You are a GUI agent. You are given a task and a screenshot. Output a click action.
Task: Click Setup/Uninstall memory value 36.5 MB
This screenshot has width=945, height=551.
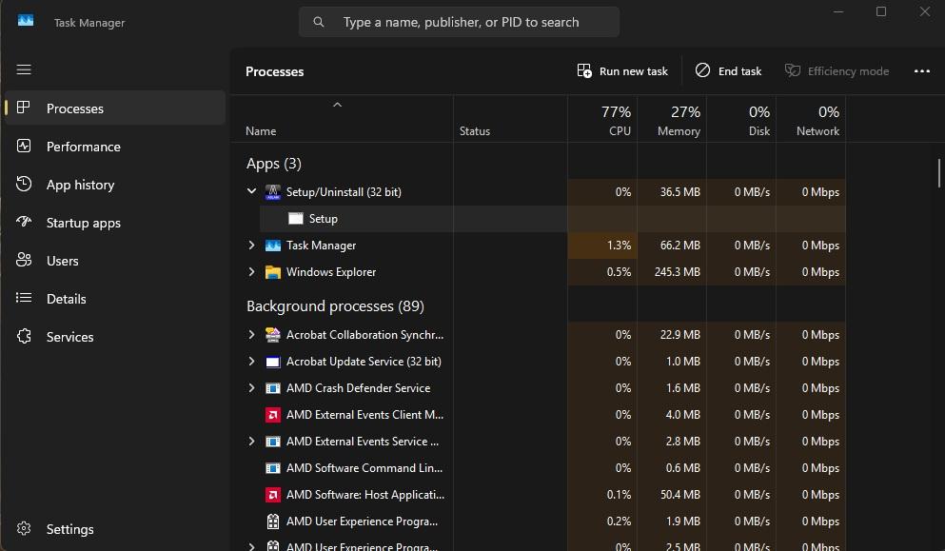679,192
